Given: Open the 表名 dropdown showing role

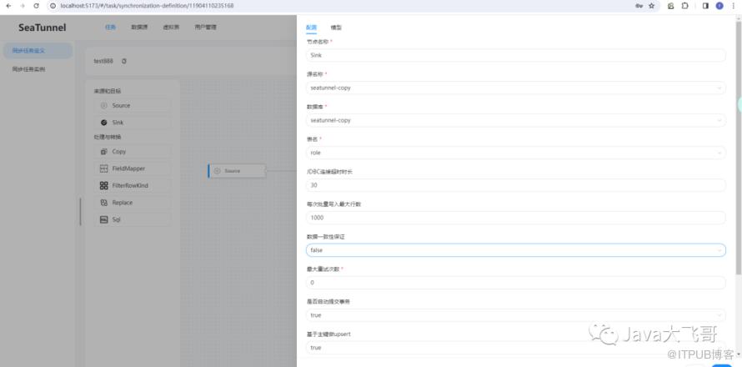Looking at the screenshot, I should pos(515,153).
